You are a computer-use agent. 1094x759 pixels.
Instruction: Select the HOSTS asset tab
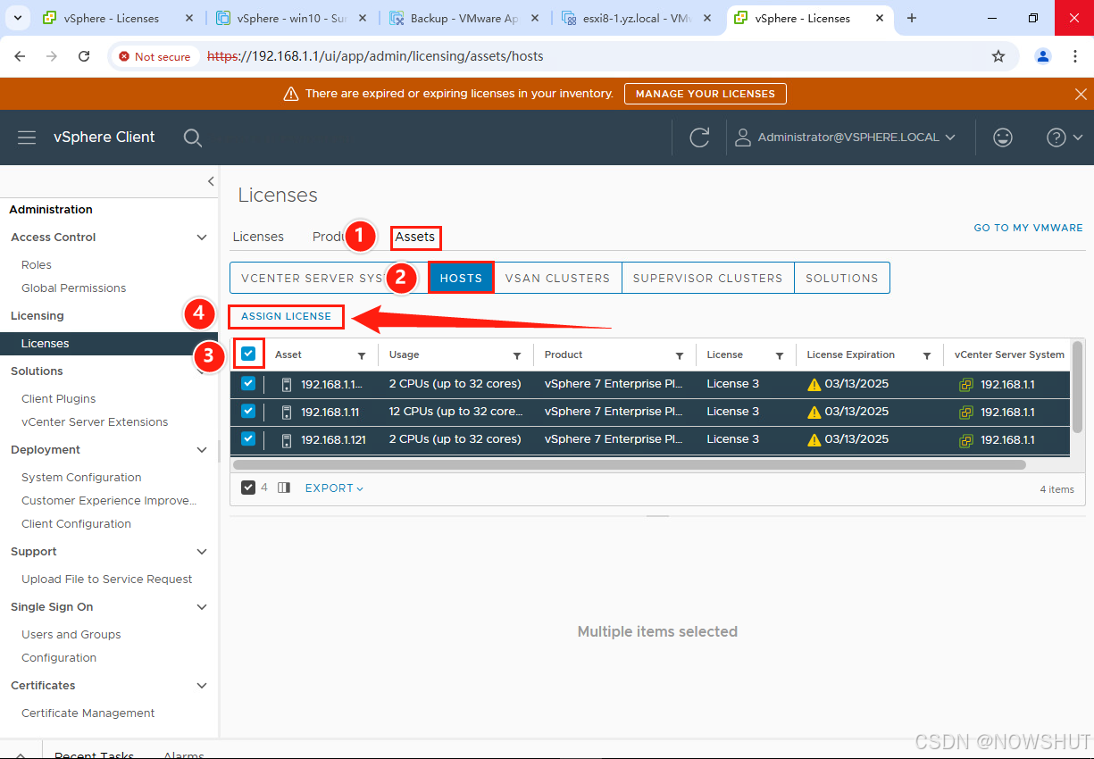pyautogui.click(x=461, y=278)
